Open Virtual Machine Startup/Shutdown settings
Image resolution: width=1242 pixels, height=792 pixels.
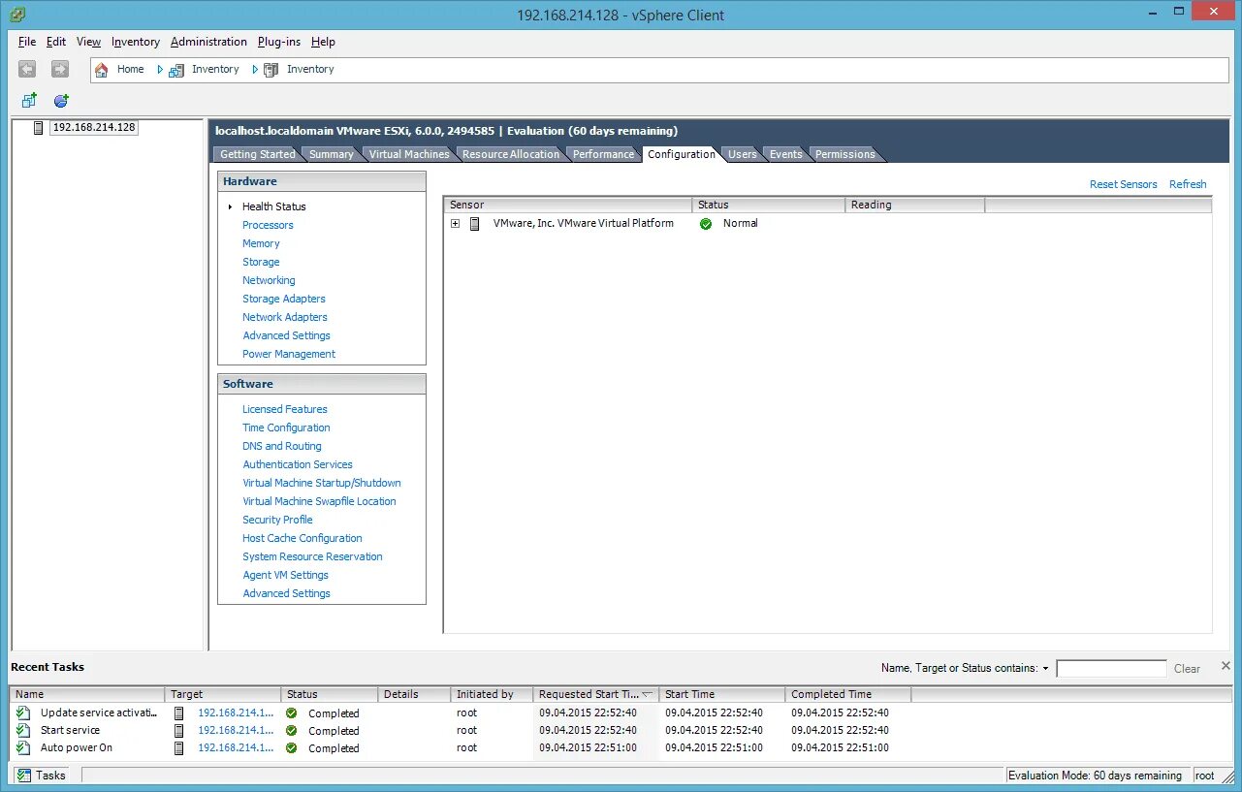pyautogui.click(x=322, y=483)
